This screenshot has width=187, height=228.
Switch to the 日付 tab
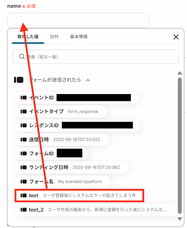pos(54,37)
